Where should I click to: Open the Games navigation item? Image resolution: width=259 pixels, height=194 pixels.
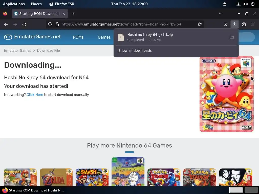[104, 37]
